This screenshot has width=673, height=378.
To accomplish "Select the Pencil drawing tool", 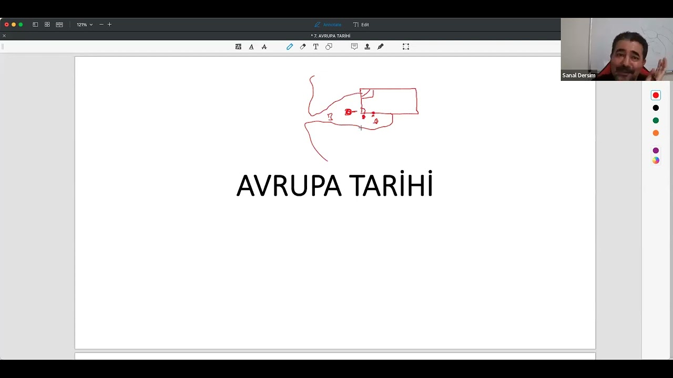I will [x=290, y=47].
